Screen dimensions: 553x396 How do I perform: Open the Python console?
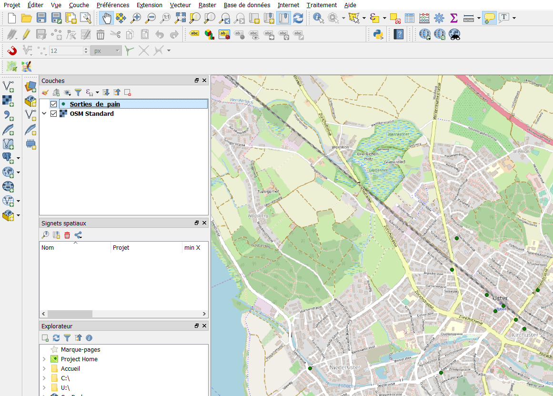pos(378,34)
